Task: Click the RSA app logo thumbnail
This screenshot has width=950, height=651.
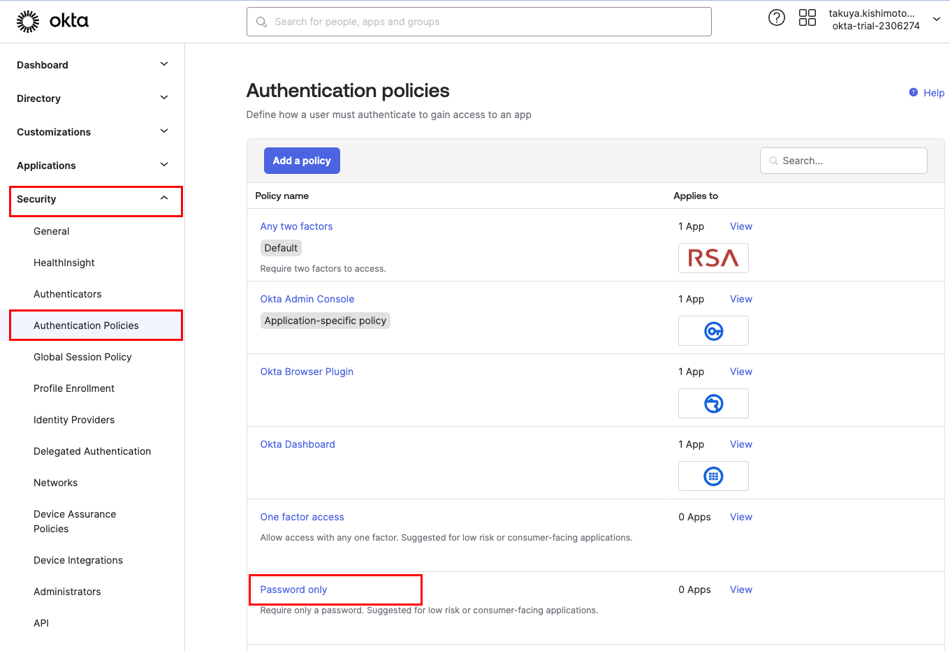Action: 712,258
